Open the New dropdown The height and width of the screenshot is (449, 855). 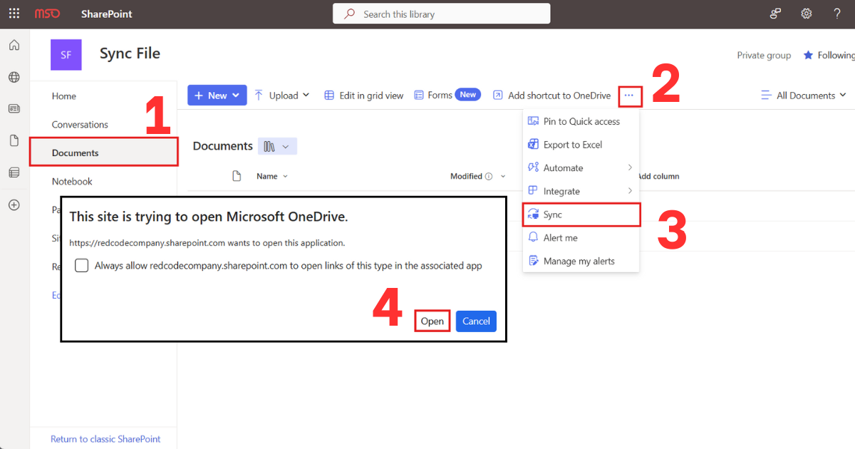coord(217,94)
